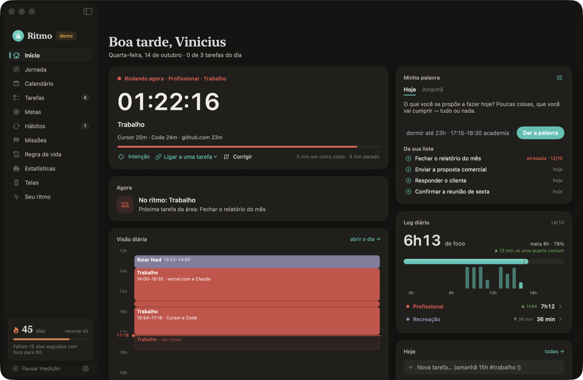Click the Ritmo logo icon
583x380 pixels.
[x=18, y=36]
